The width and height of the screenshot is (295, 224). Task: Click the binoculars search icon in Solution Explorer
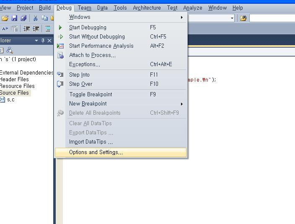[x=10, y=50]
